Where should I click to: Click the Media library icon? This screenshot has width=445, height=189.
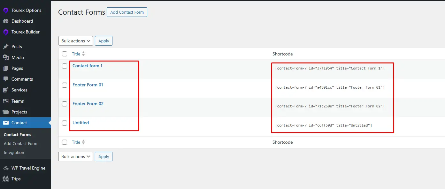point(5,57)
